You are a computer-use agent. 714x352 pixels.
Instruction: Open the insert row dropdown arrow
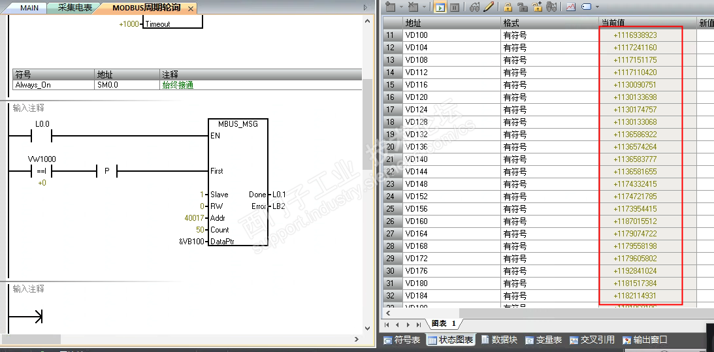pyautogui.click(x=400, y=7)
